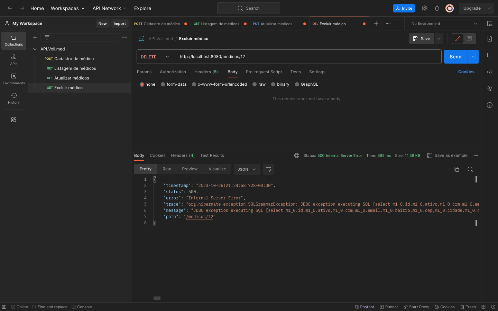
Task: Select the x-www-form-urlencoded body option
Action: (x=194, y=84)
